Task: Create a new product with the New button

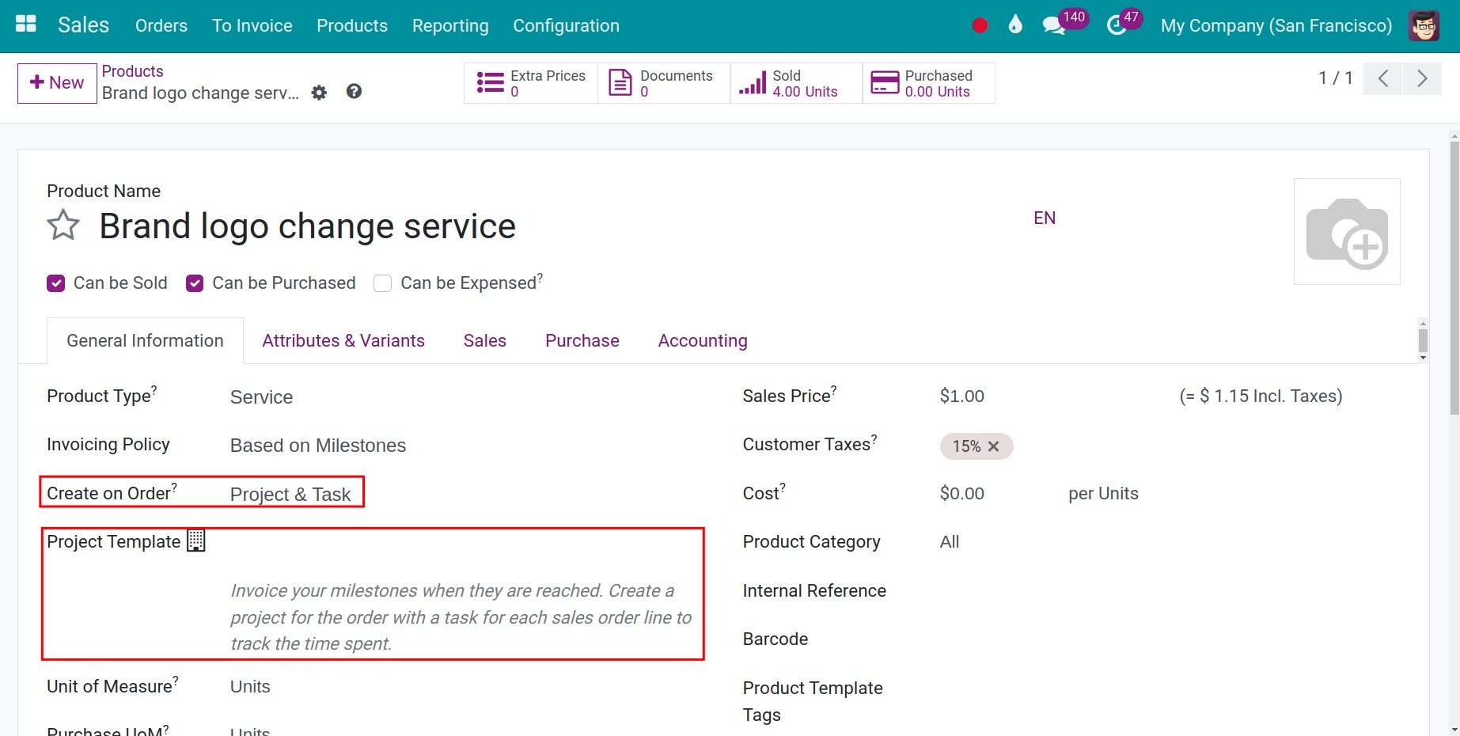Action: [56, 82]
